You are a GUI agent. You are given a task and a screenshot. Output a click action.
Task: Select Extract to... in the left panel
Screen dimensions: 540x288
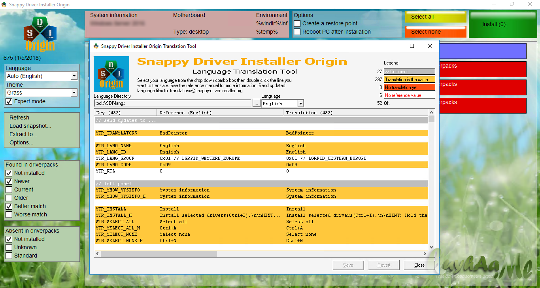pyautogui.click(x=24, y=134)
